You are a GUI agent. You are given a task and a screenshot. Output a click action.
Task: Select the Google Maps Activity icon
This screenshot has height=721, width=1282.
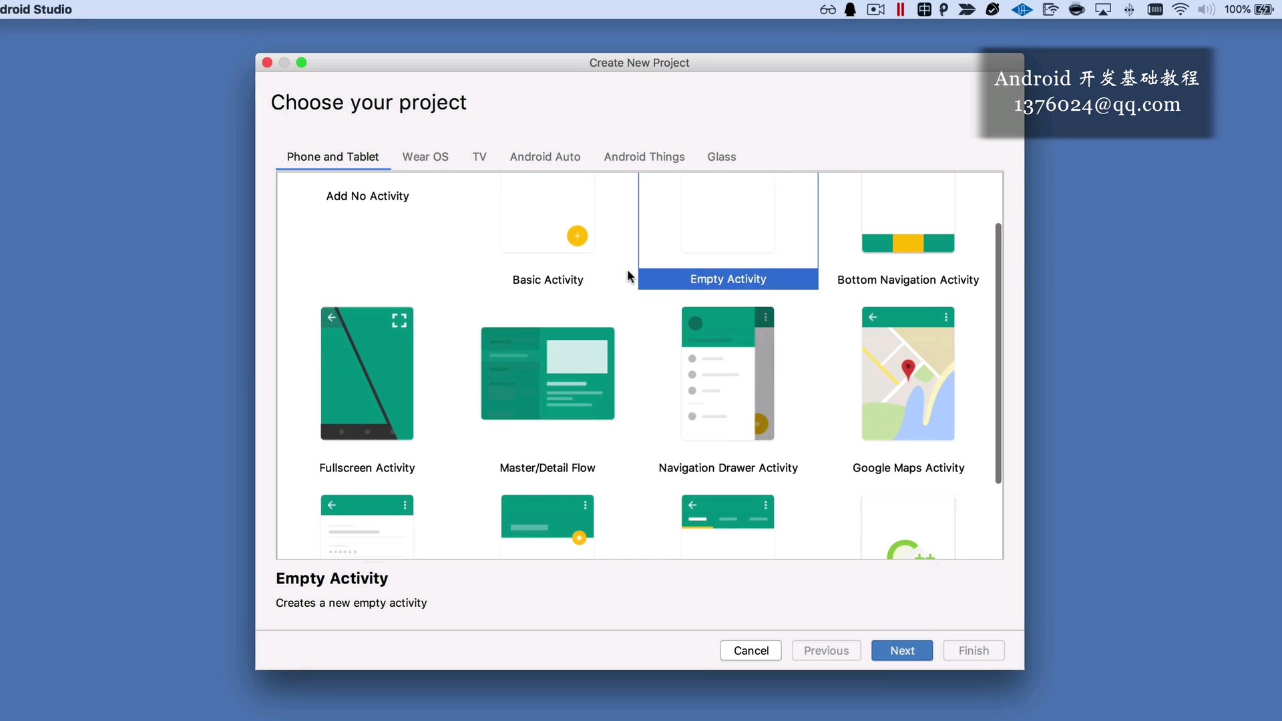point(907,373)
